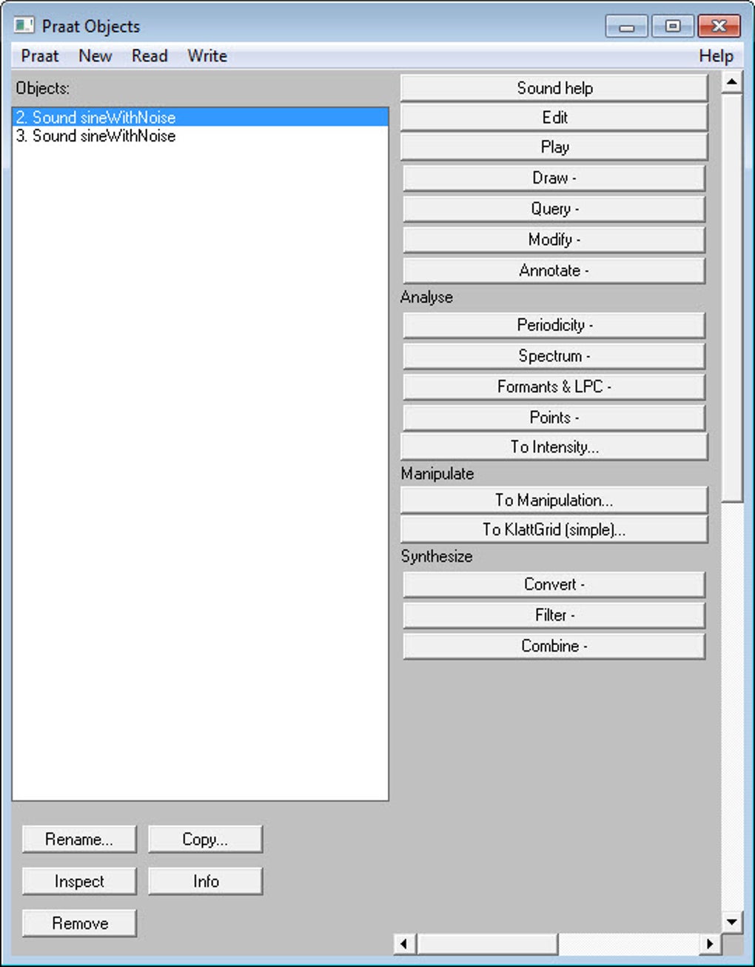Open the Help menu

716,56
